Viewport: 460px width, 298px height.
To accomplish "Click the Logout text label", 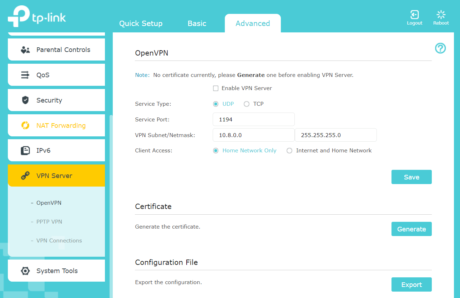I will [x=414, y=23].
